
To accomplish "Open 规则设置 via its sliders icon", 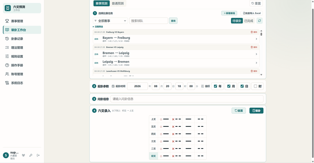I will pos(7,56).
